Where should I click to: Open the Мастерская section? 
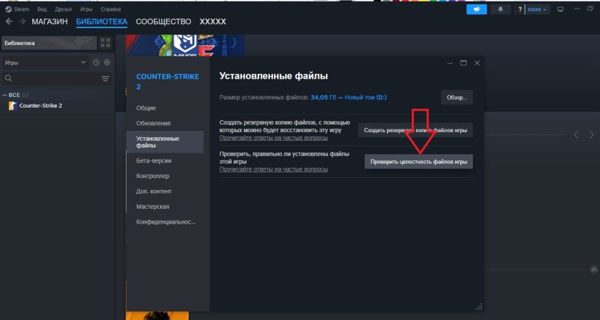pos(152,207)
